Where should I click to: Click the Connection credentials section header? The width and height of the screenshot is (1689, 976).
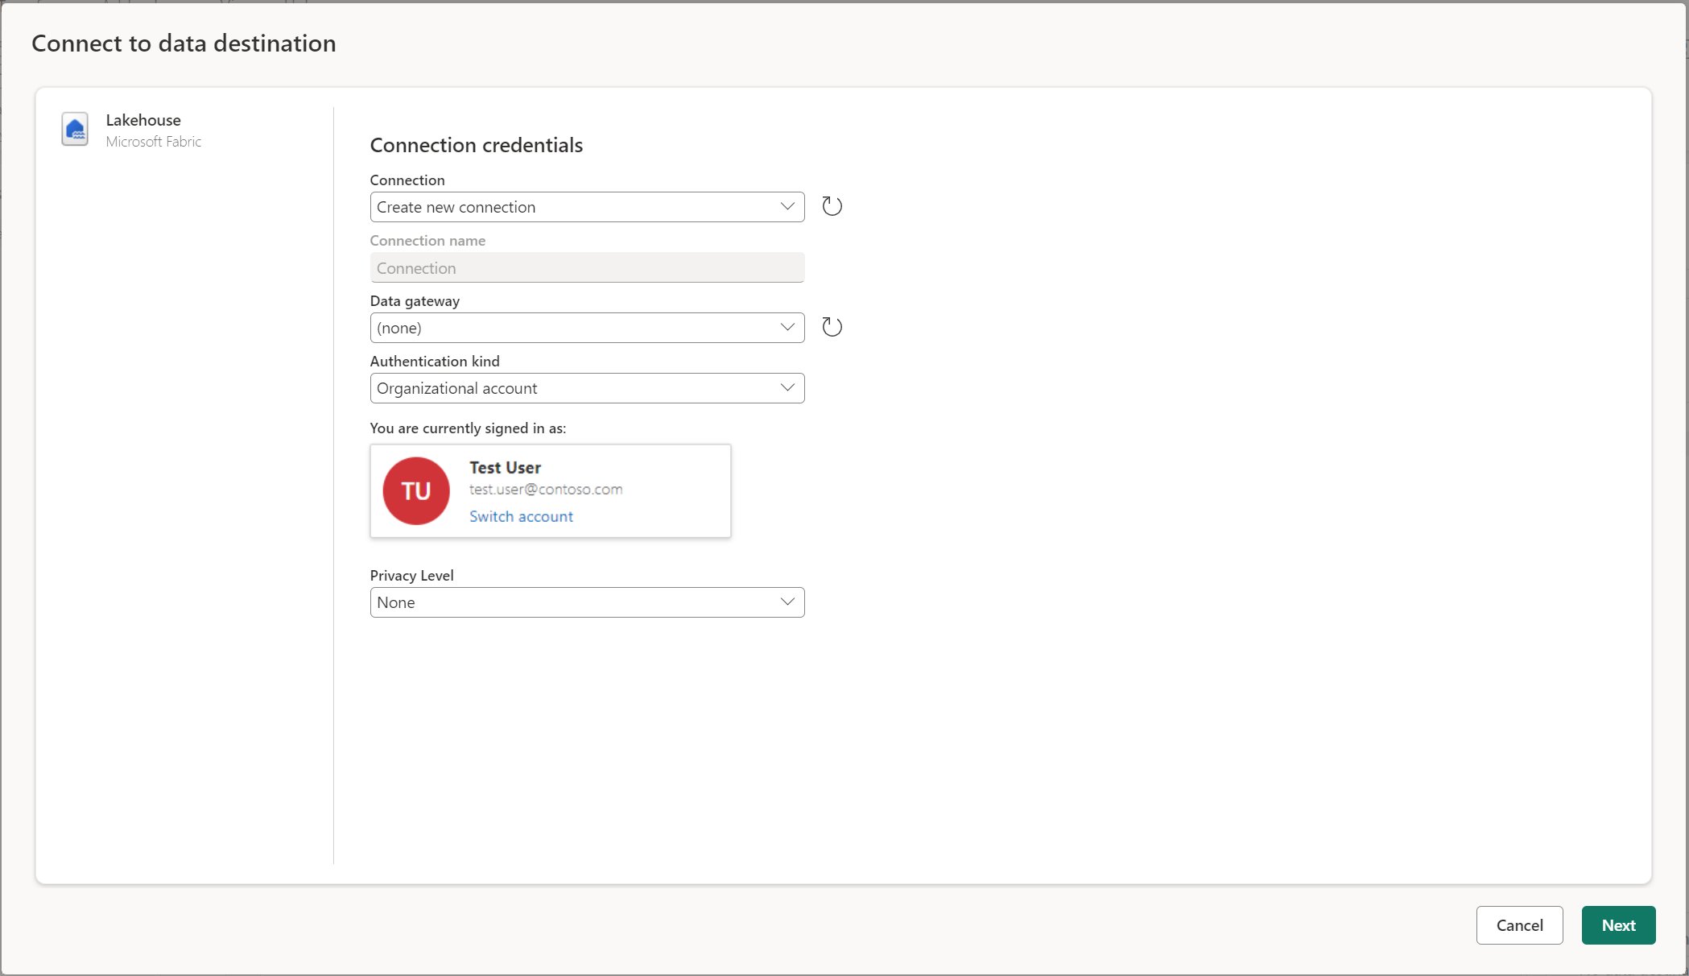click(475, 144)
